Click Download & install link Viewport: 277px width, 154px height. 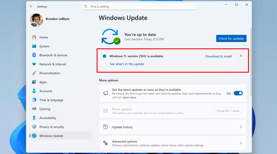pos(218,56)
